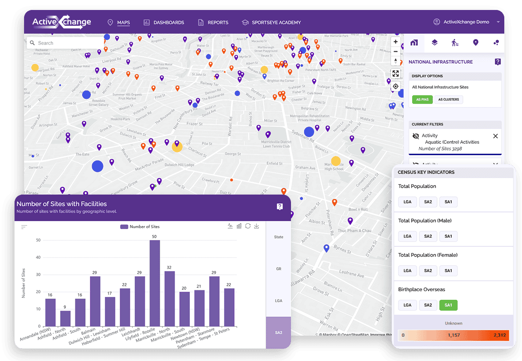This screenshot has width=522, height=361.
Task: Select LGA for Birthplace Overseas
Action: [408, 305]
